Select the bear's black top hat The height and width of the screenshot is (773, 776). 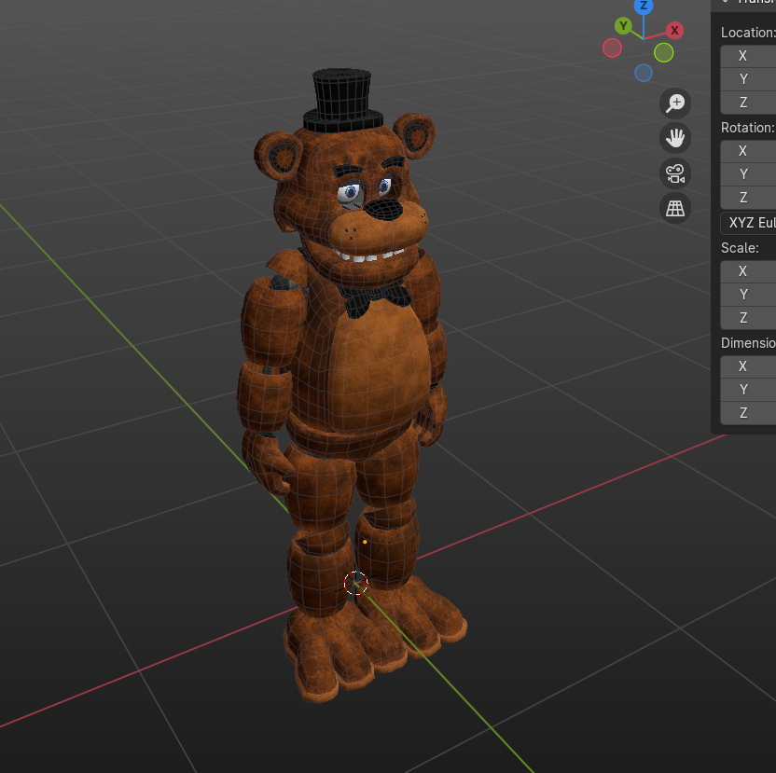[x=342, y=101]
